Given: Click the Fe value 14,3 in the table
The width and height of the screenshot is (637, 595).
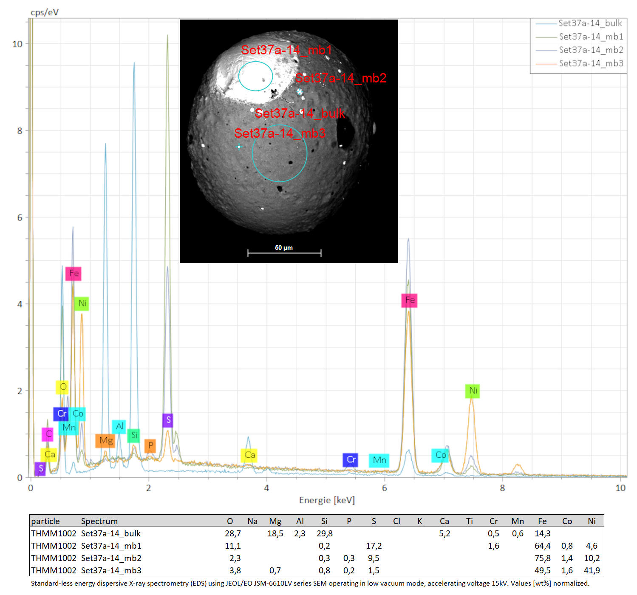Looking at the screenshot, I should [543, 534].
